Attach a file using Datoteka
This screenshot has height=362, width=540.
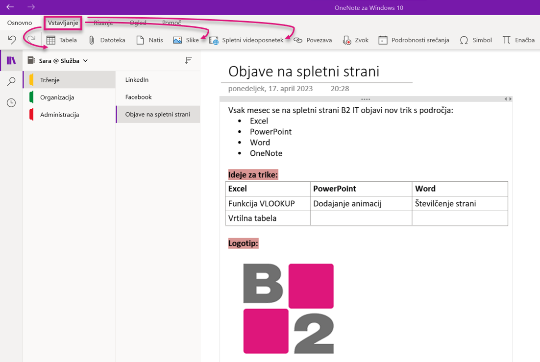point(106,40)
